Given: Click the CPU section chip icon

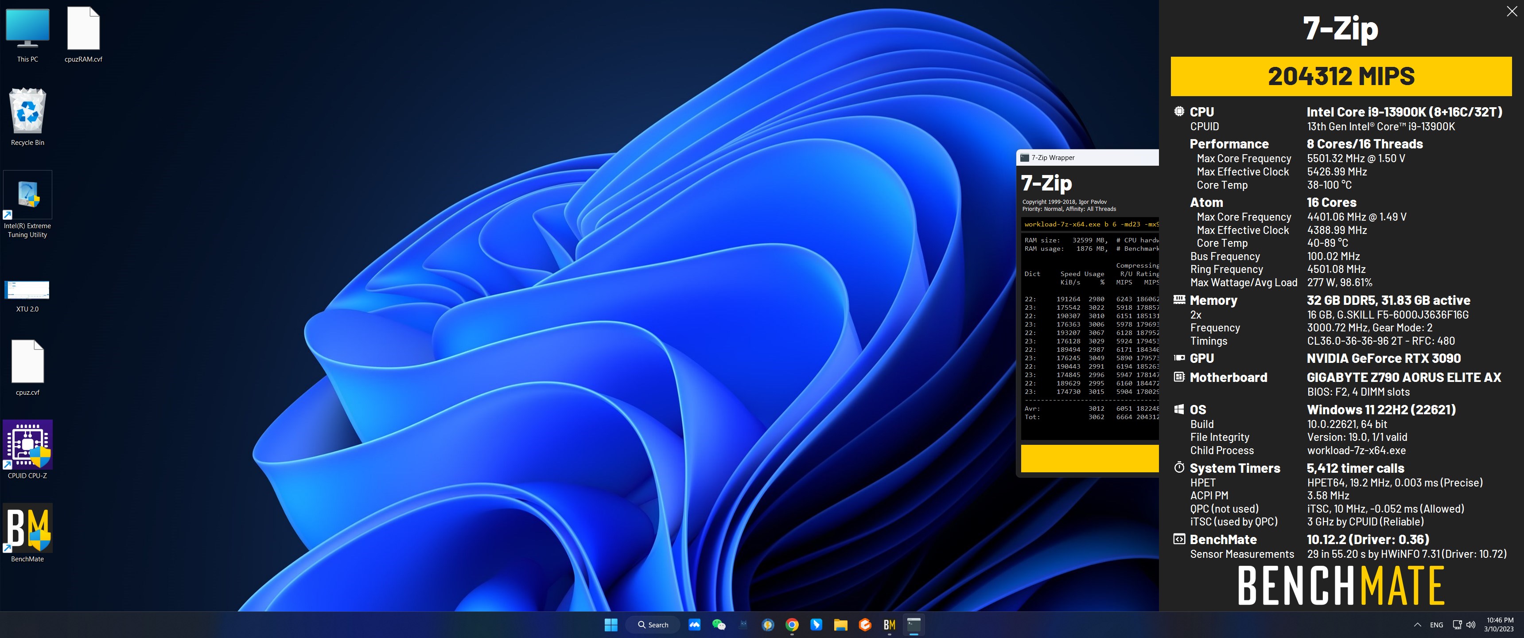Looking at the screenshot, I should pyautogui.click(x=1179, y=111).
